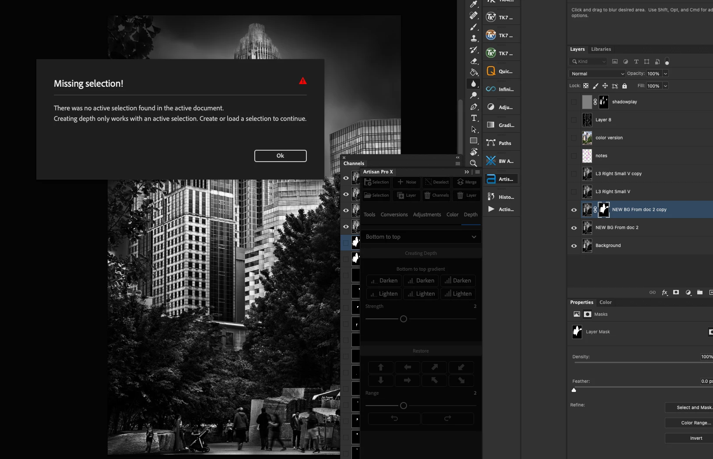Open the Quic... panel with orange Q icon
The height and width of the screenshot is (459, 713).
pos(500,71)
